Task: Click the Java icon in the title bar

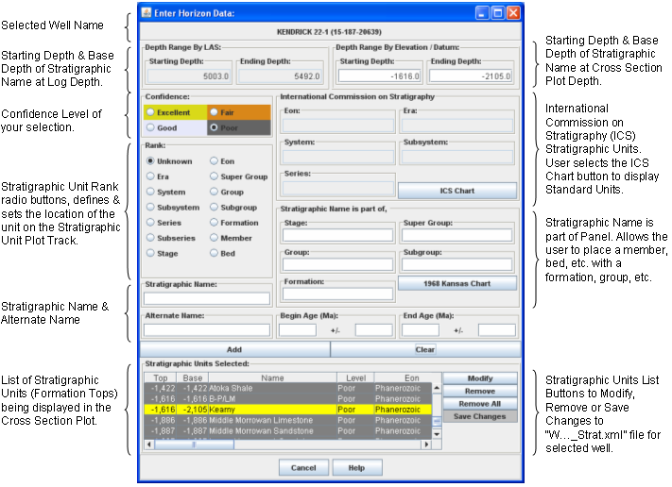Action: tap(146, 12)
